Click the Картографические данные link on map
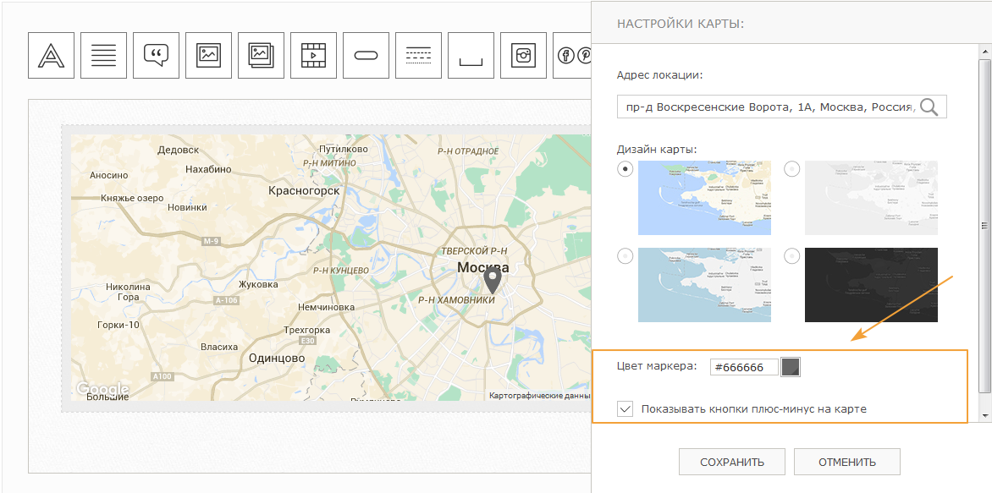The height and width of the screenshot is (493, 992). [539, 396]
